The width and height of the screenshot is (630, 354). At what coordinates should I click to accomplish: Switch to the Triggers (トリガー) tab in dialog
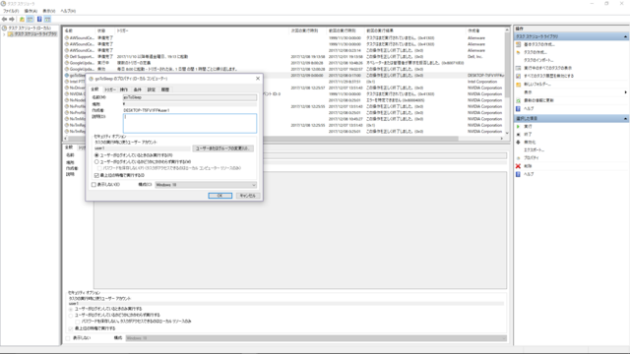(110, 89)
